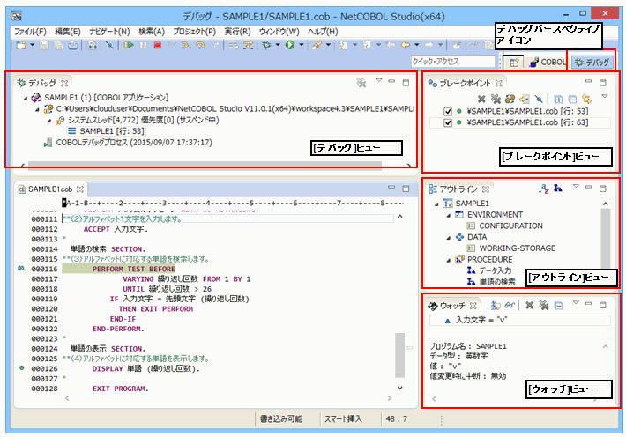The image size is (626, 437).
Task: Collapse the SAMPLE1 (1) COBOL application node
Action: pos(26,98)
